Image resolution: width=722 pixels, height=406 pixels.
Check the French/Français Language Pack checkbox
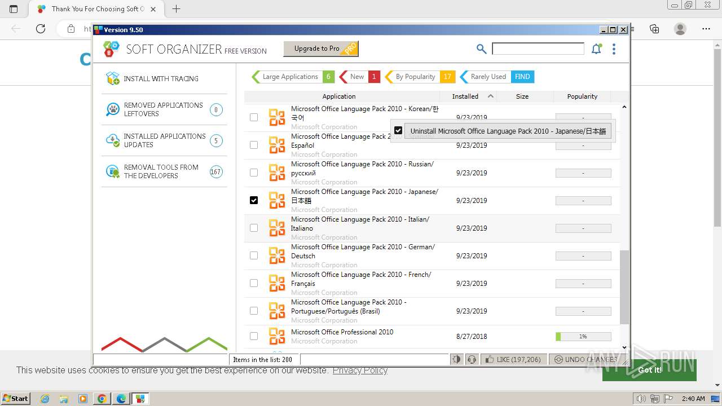point(254,283)
